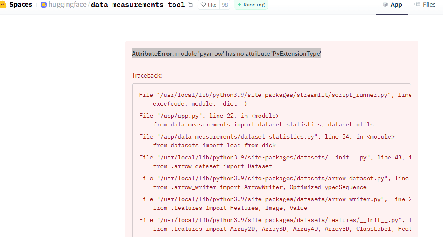443x237 pixels.
Task: Click the "/app/app.py", line 22 traceback line
Action: (209, 116)
